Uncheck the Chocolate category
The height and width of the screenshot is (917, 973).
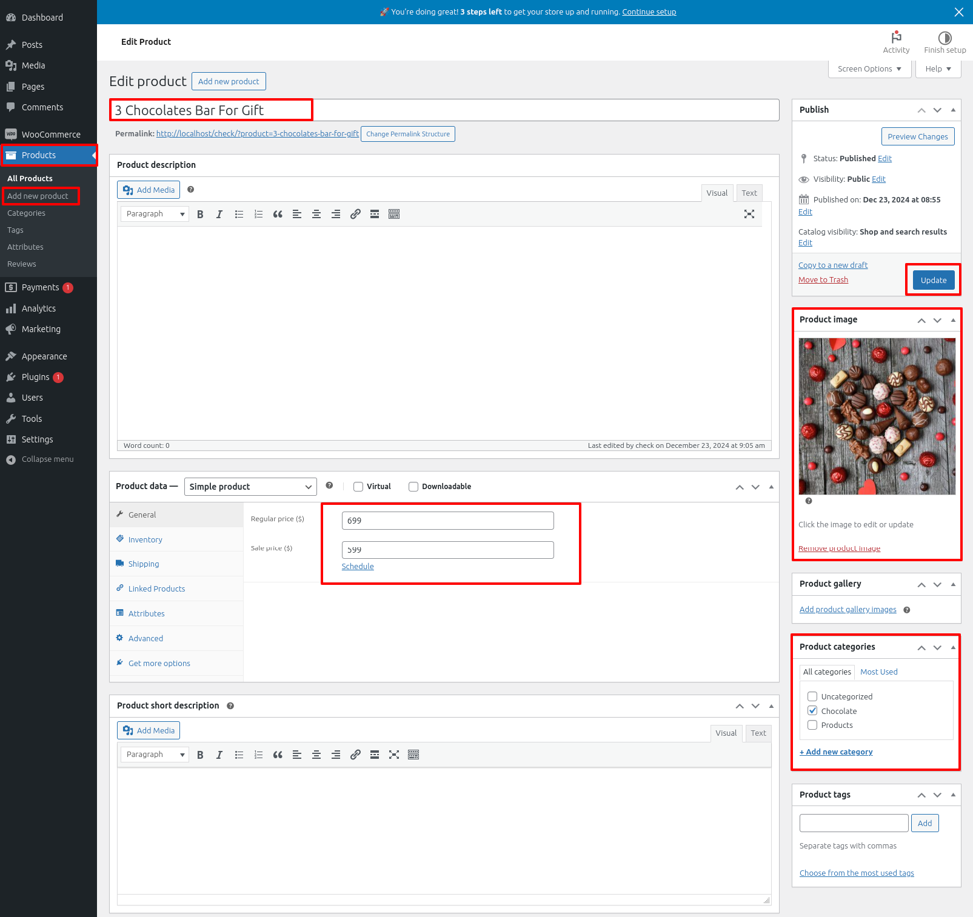[x=812, y=711]
